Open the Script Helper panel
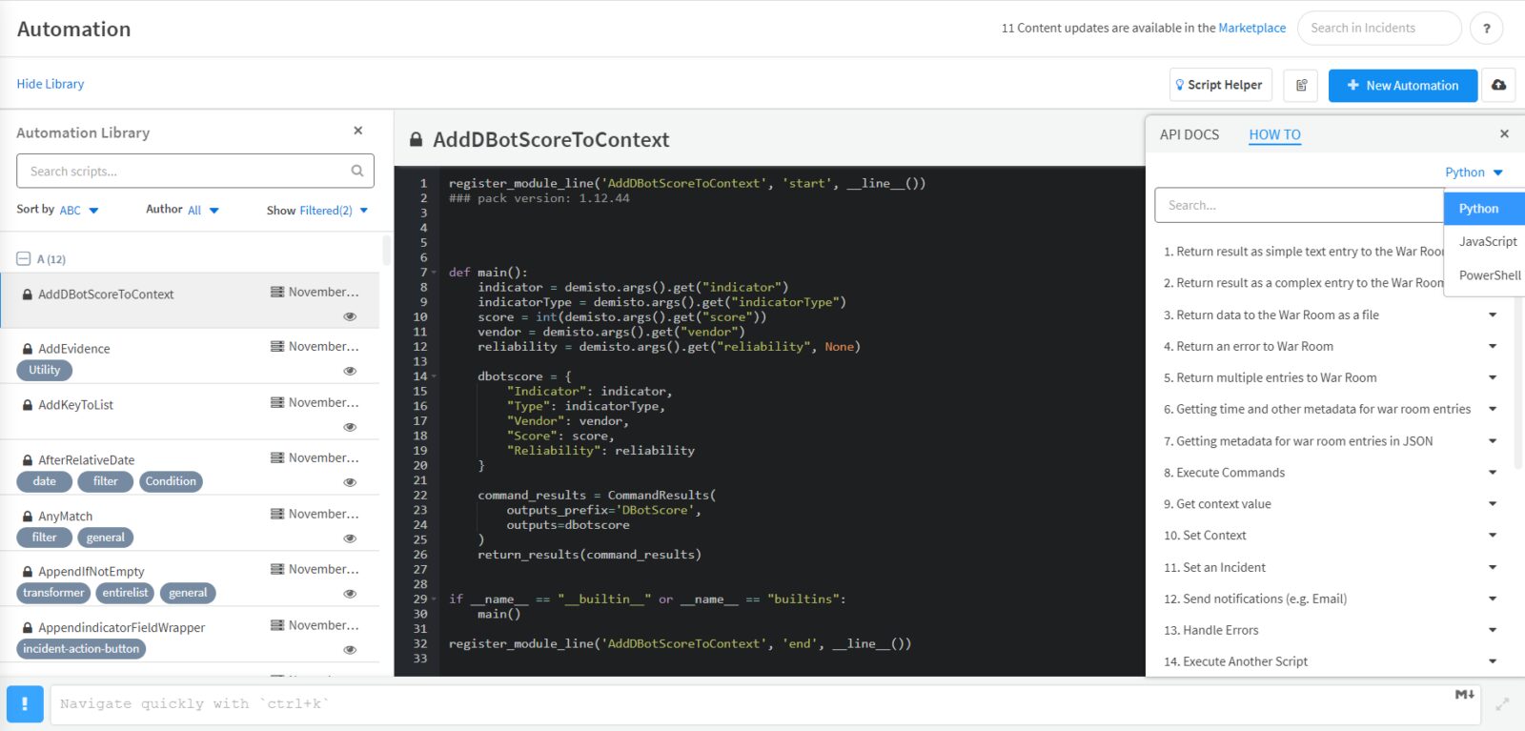Image resolution: width=1525 pixels, height=731 pixels. pyautogui.click(x=1218, y=85)
